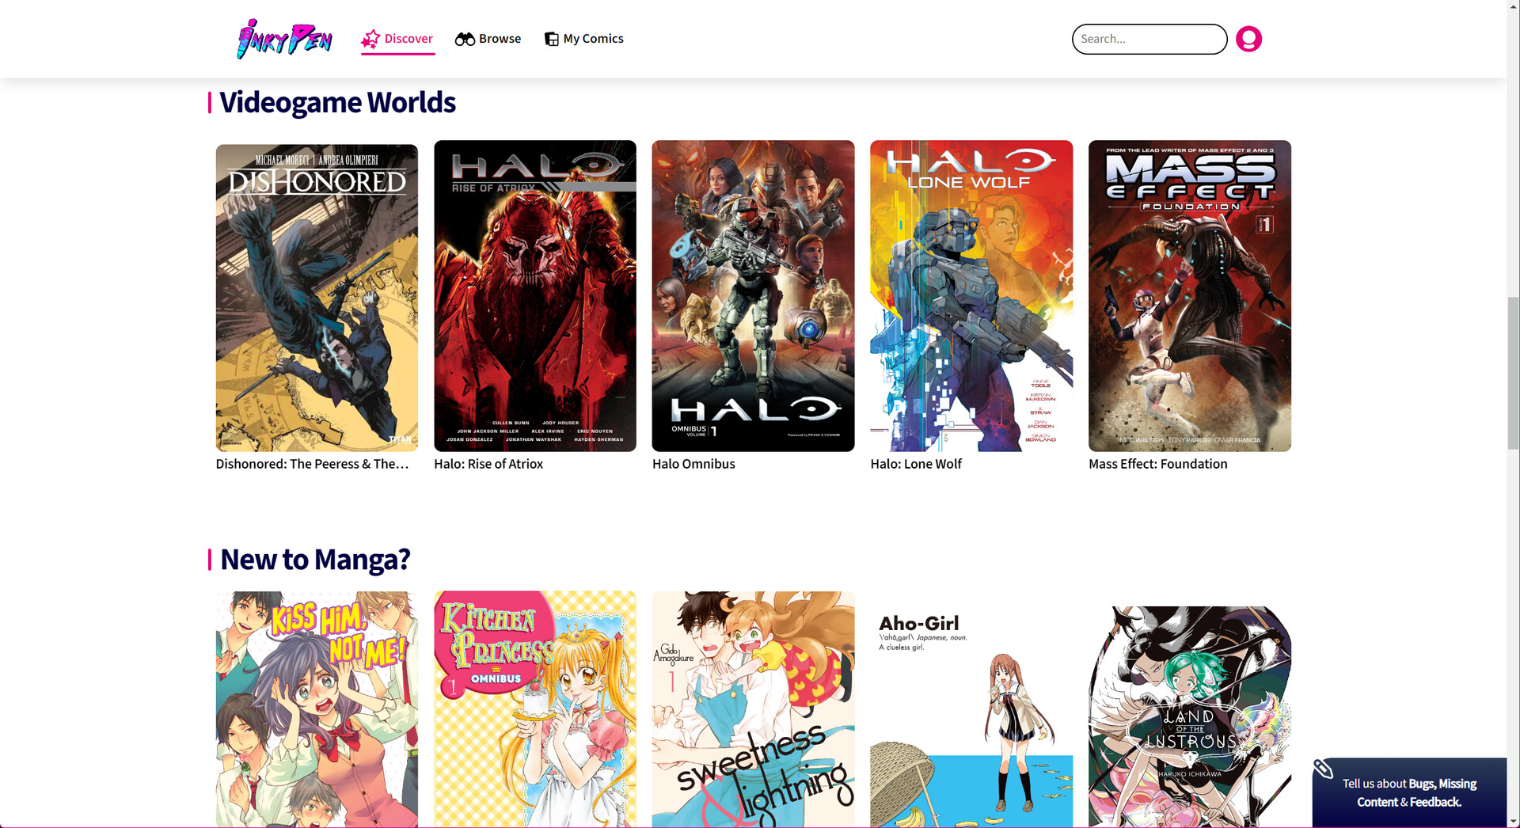Open the Kitchen Princess Omnibus cover
This screenshot has height=828, width=1520.
click(535, 709)
